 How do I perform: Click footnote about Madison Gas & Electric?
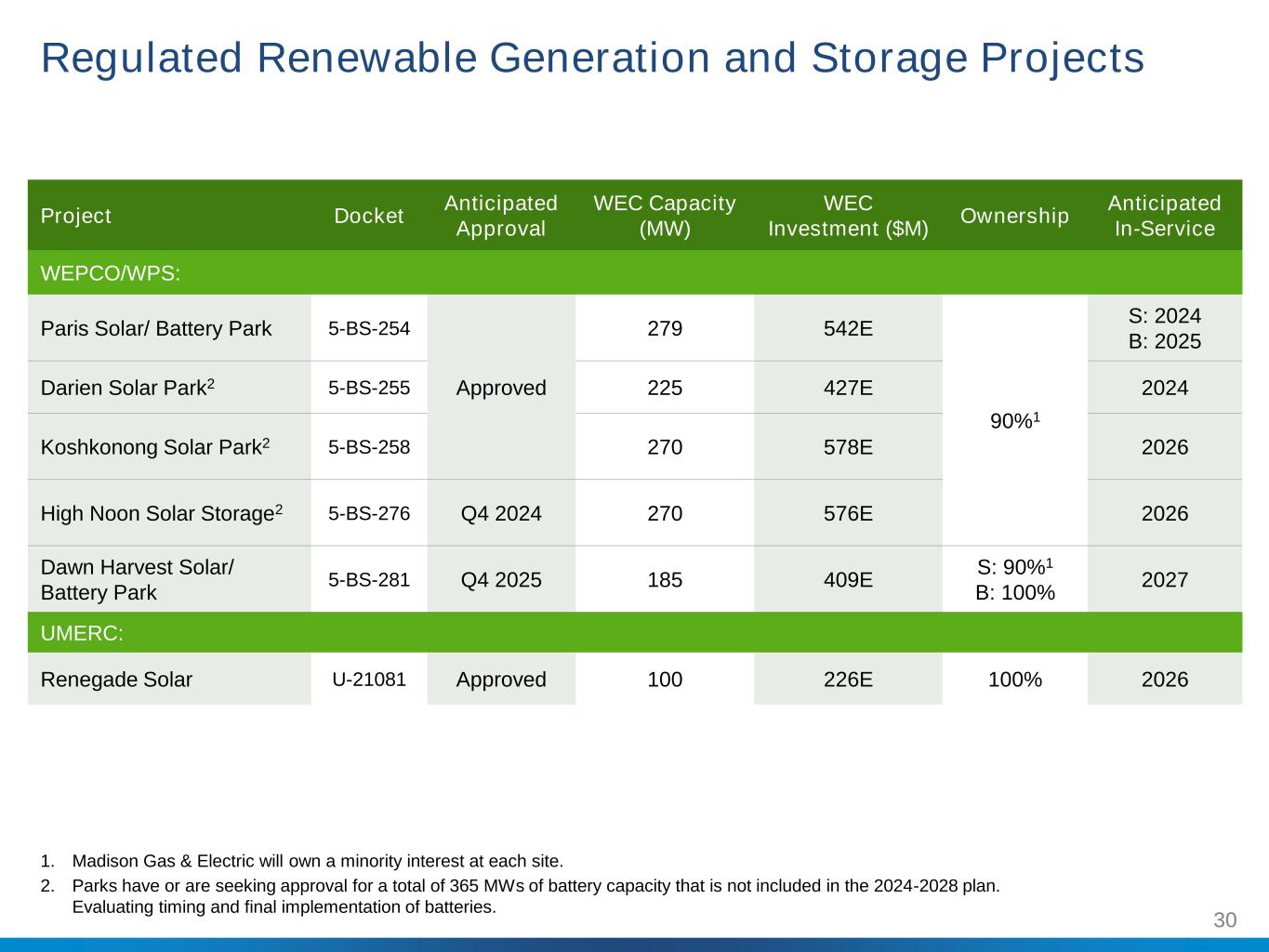(317, 861)
